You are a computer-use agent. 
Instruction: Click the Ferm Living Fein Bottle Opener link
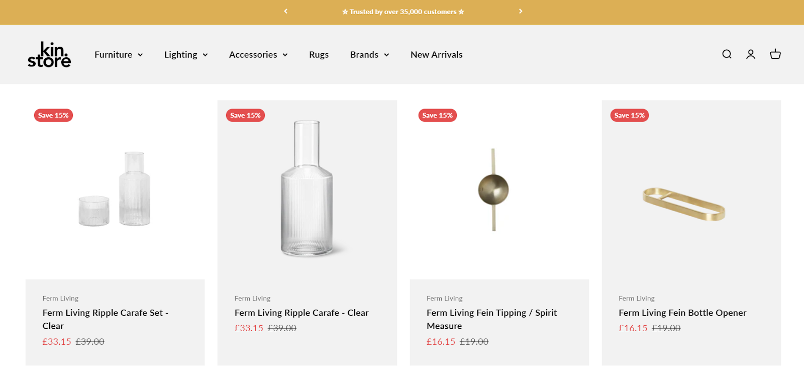click(x=682, y=313)
